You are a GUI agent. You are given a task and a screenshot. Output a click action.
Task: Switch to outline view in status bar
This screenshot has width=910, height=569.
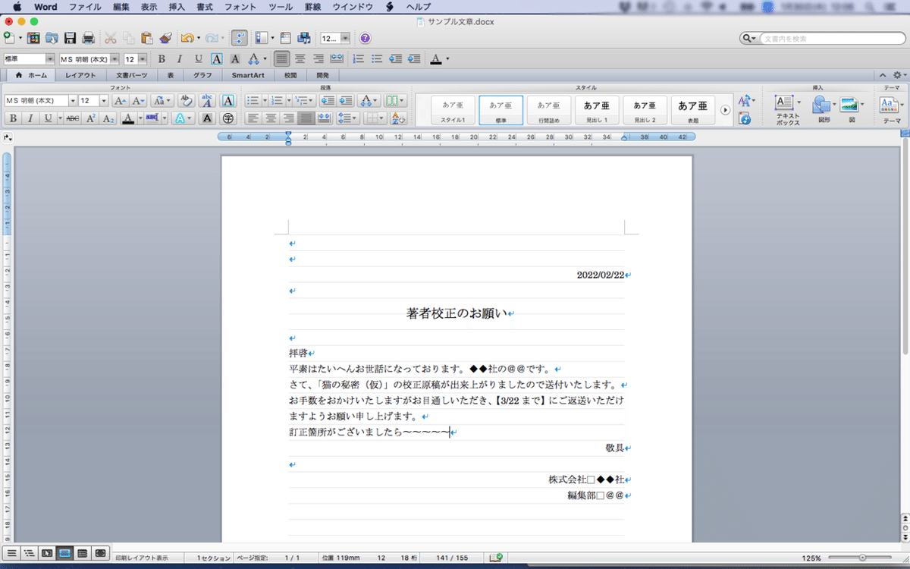[29, 554]
